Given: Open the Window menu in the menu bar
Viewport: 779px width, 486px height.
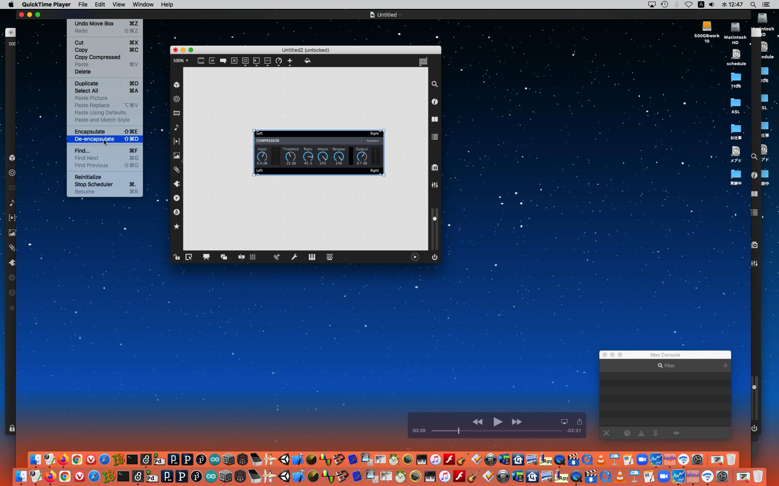Looking at the screenshot, I should pyautogui.click(x=143, y=4).
